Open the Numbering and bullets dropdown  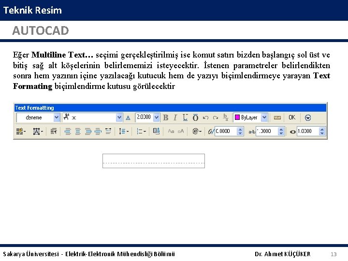141,131
